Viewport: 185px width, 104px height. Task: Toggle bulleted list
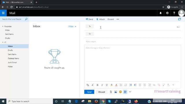[121, 85]
